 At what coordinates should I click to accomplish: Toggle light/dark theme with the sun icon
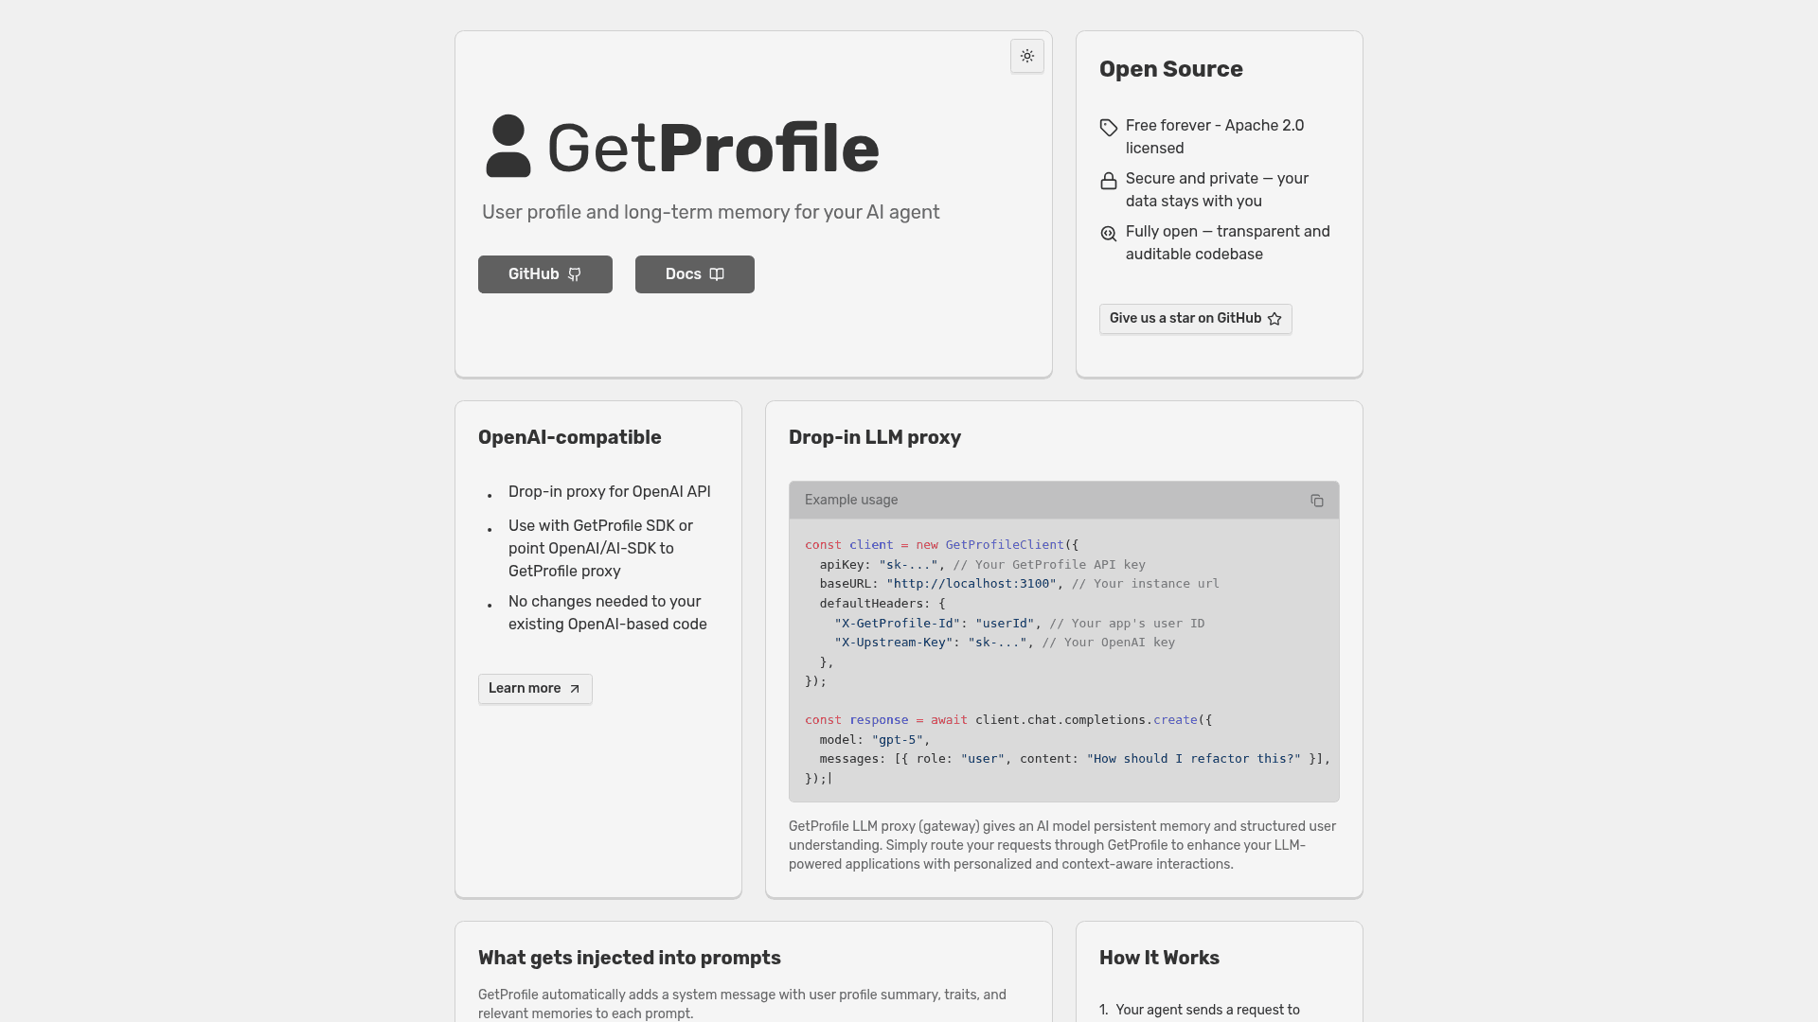(1026, 56)
